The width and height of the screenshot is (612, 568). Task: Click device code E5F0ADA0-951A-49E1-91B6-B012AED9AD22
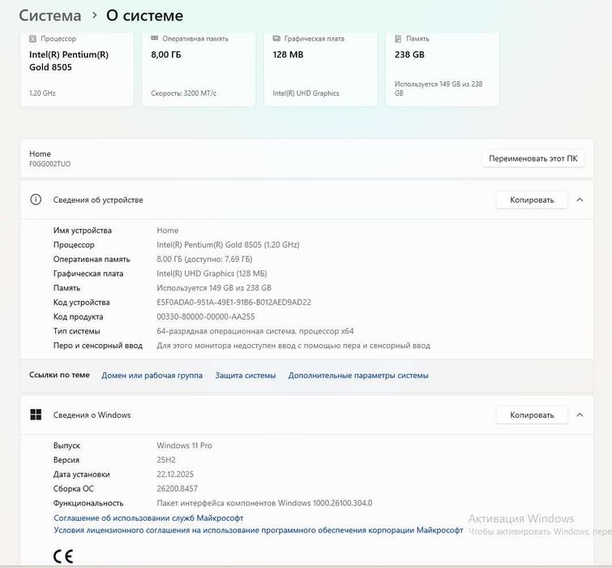click(233, 303)
